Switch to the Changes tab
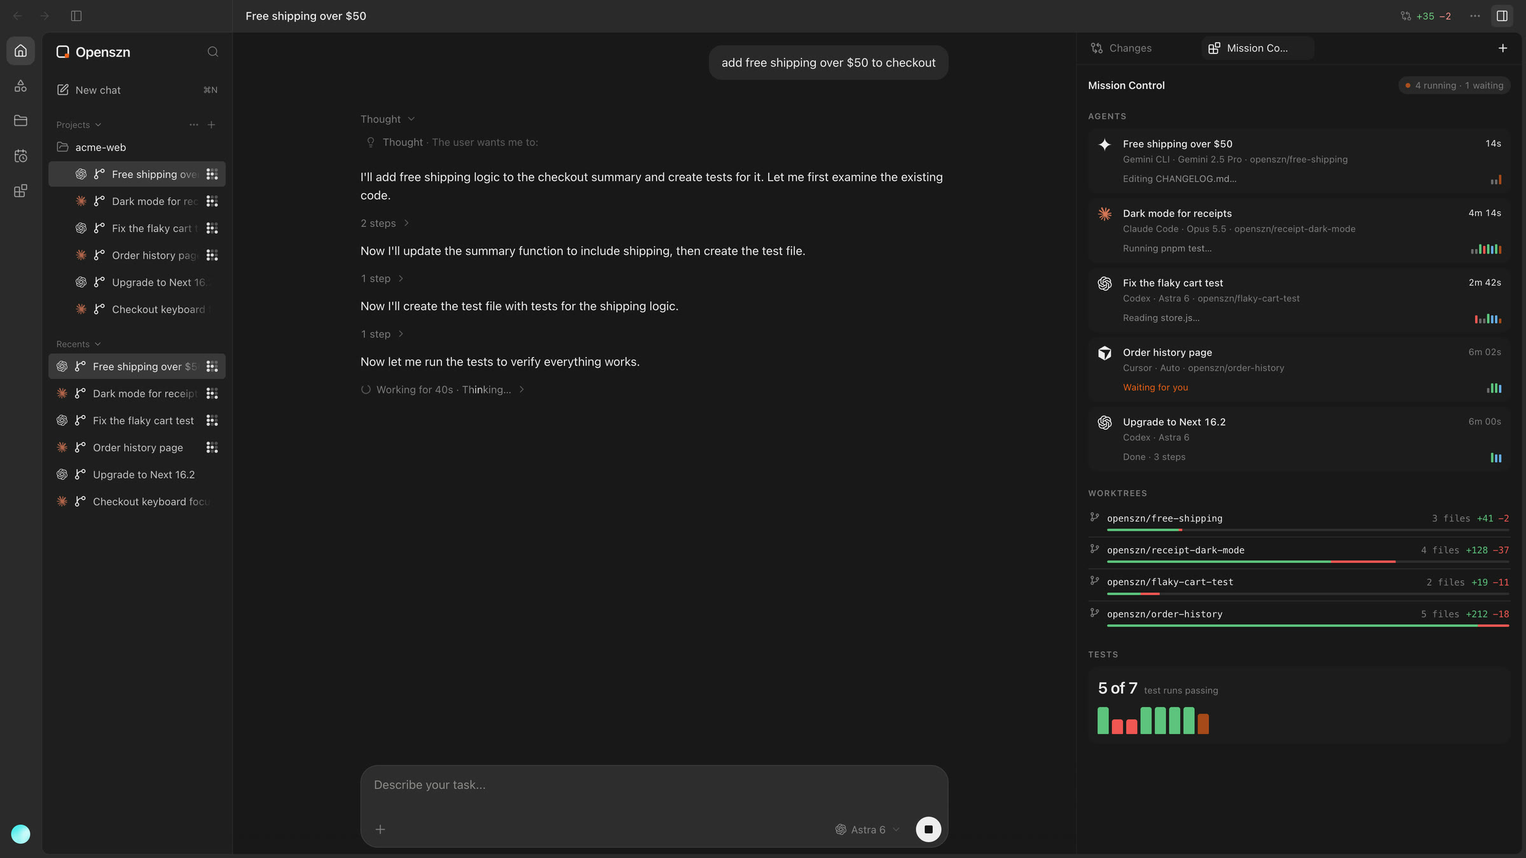 coord(1122,48)
